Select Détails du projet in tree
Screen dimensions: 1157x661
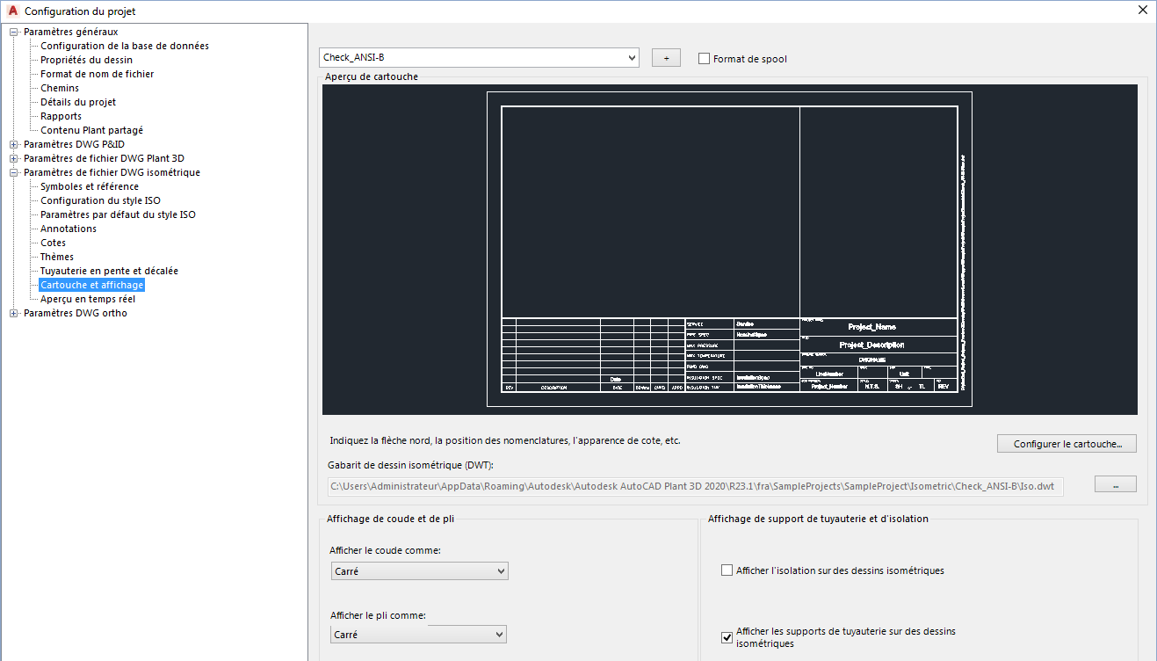[x=78, y=102]
